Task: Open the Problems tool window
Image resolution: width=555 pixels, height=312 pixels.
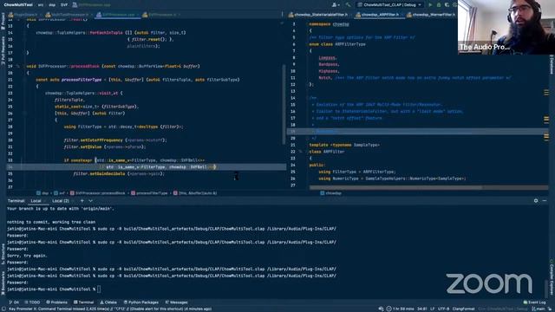Action: click(56, 302)
